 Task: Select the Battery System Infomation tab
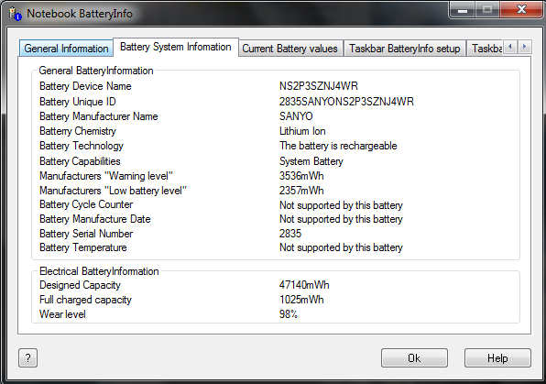176,47
